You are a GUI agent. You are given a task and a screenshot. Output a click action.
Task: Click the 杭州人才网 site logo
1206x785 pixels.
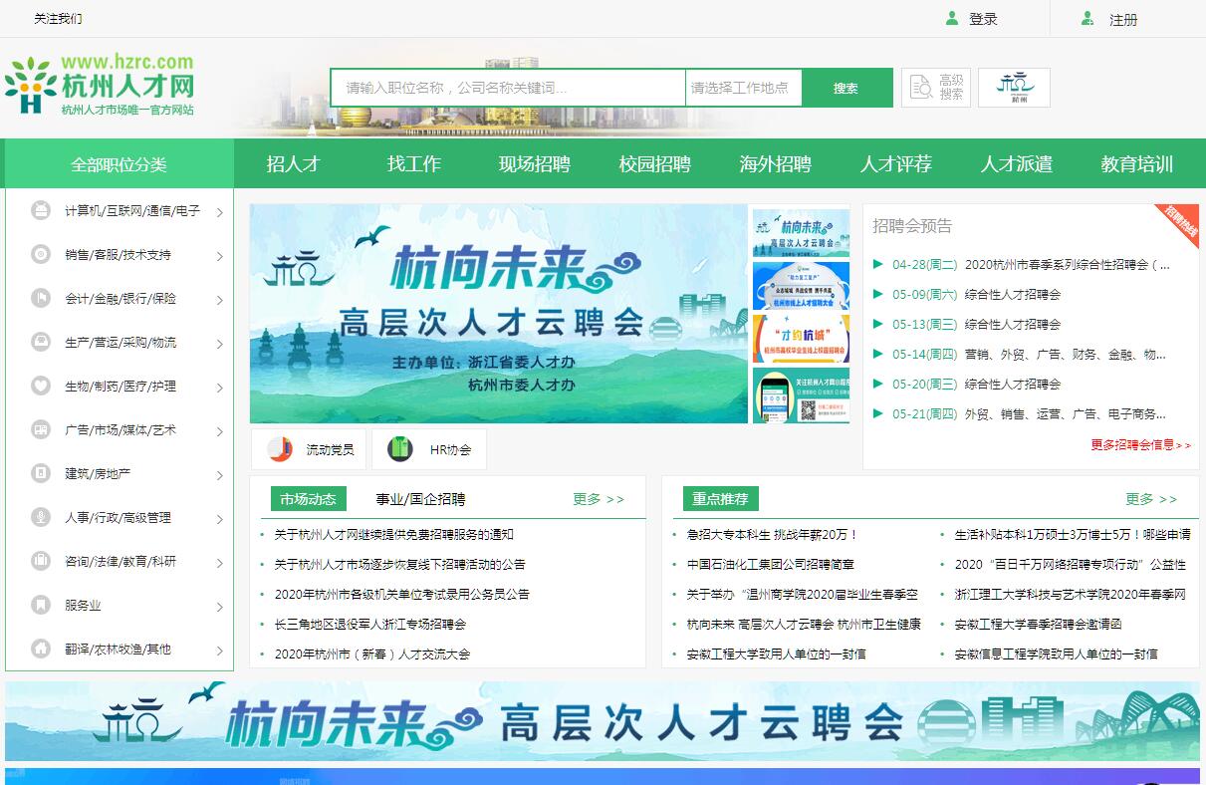coord(100,86)
